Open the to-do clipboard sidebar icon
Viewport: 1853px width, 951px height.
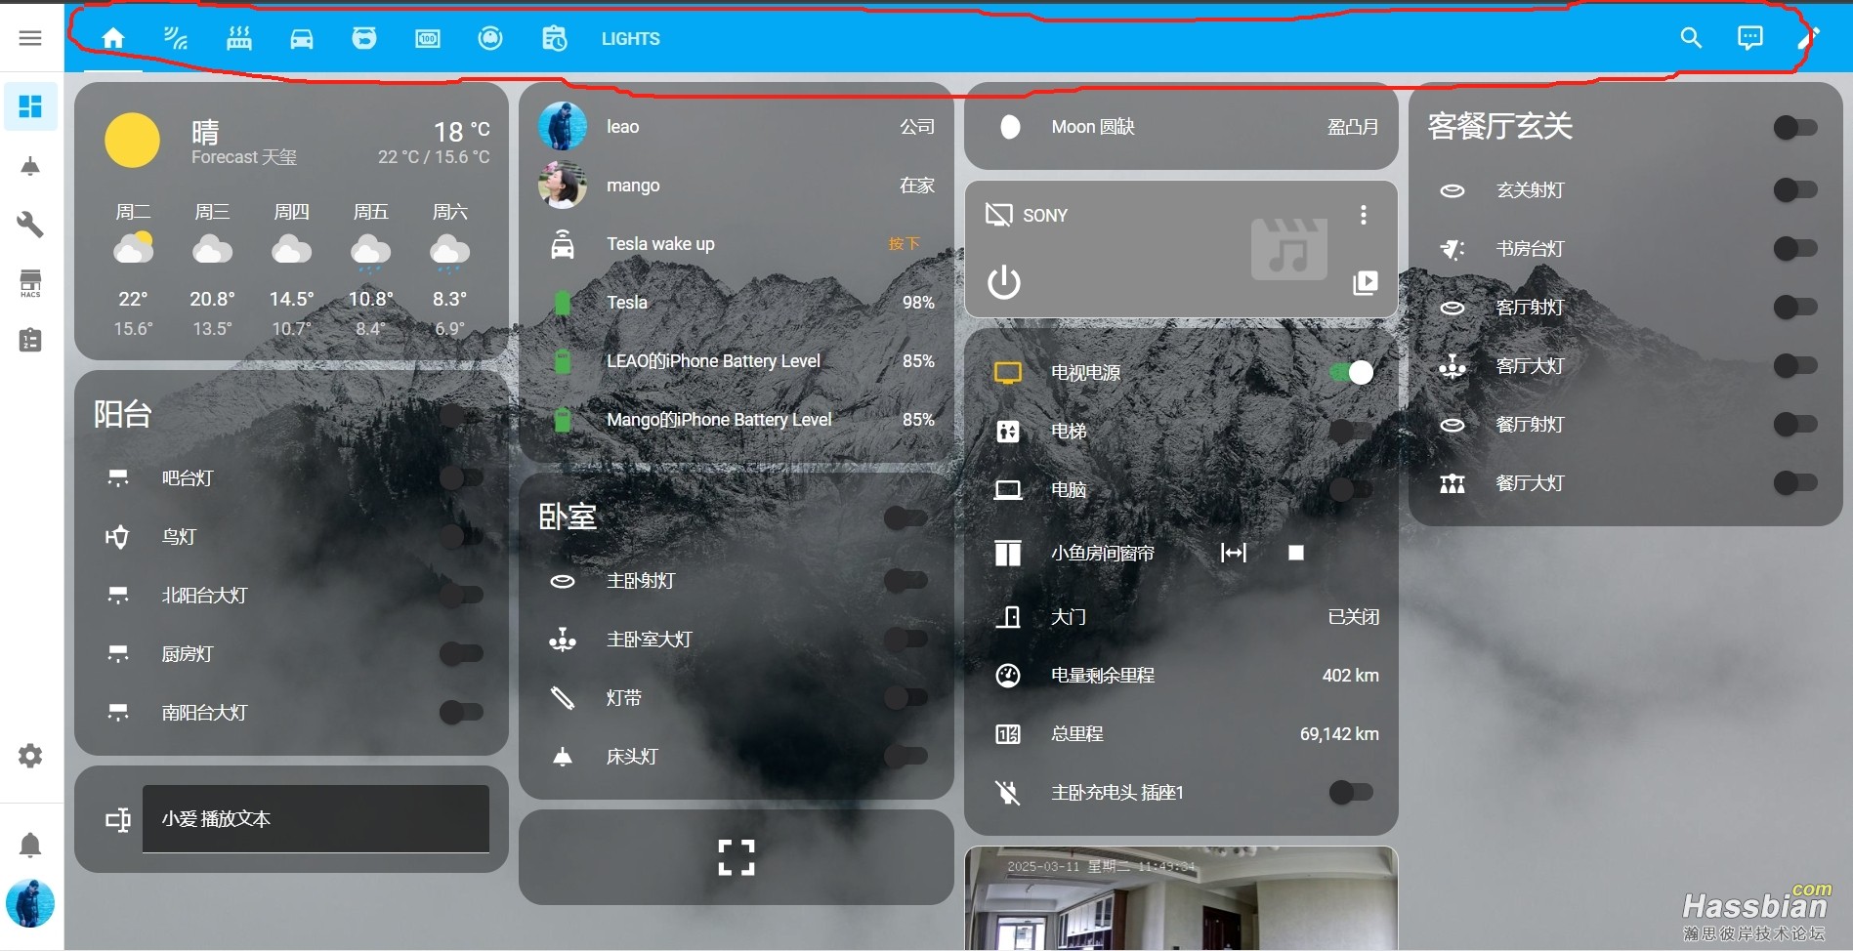click(30, 341)
